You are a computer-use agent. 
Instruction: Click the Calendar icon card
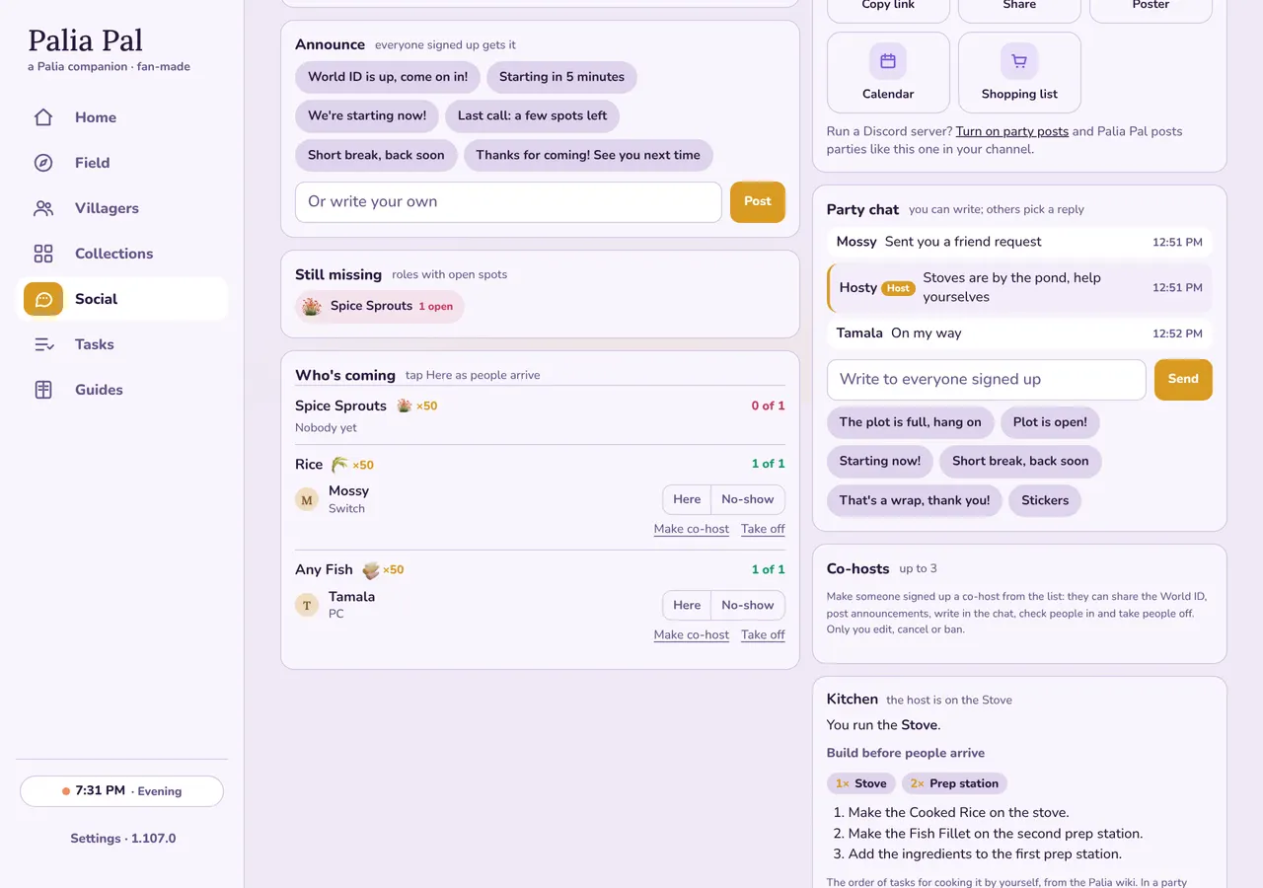point(888,72)
